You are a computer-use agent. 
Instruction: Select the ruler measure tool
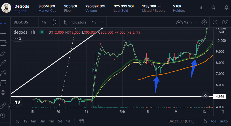3,106
